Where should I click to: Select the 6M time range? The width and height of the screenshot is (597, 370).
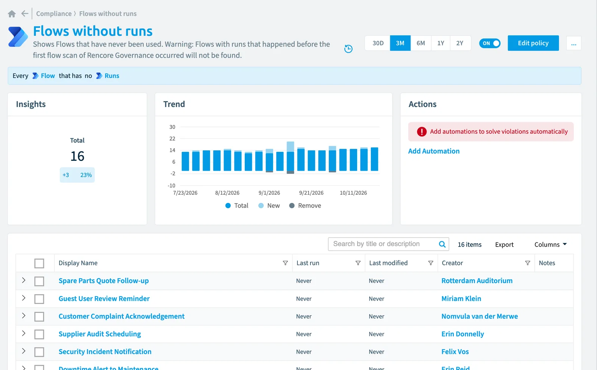tap(421, 43)
